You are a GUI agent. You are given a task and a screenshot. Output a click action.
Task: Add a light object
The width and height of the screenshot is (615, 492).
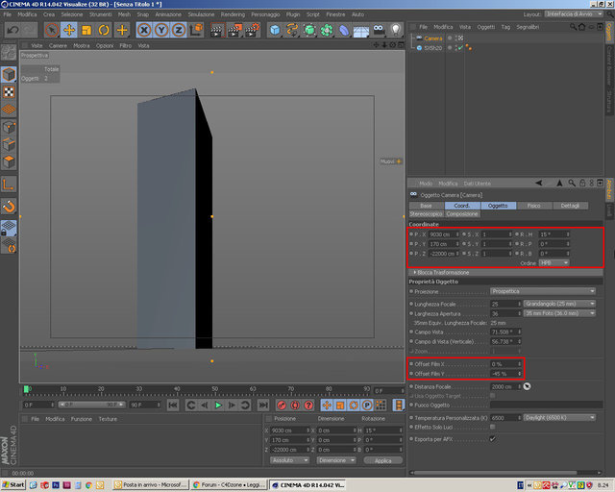tap(396, 30)
